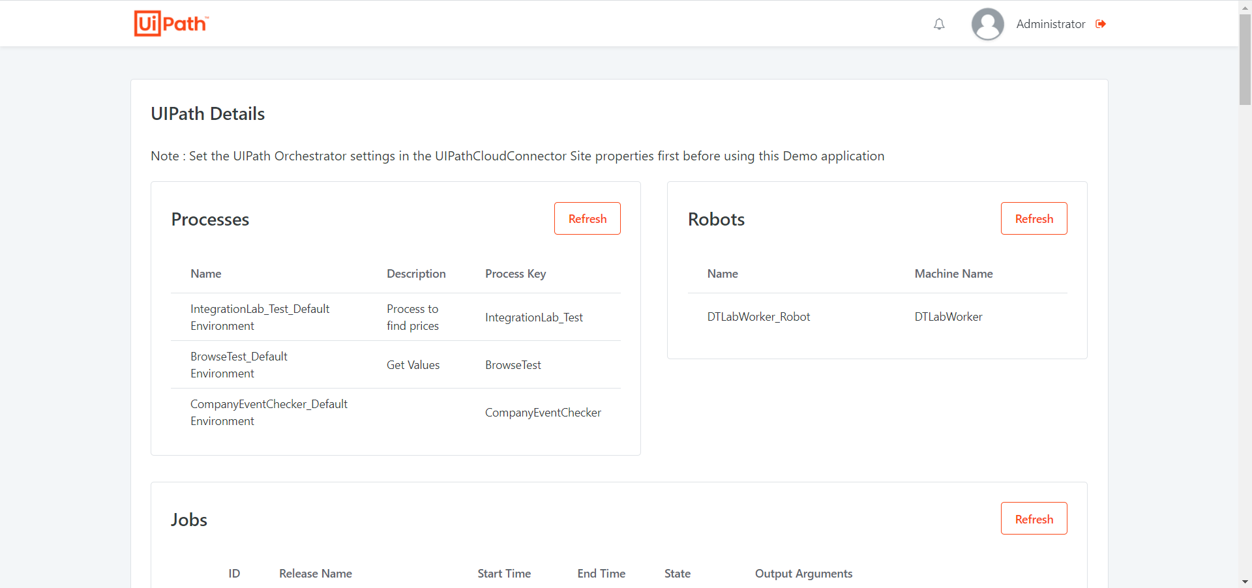
Task: Select the IntegrationLab_Test_Default Environment process name
Action: click(260, 317)
